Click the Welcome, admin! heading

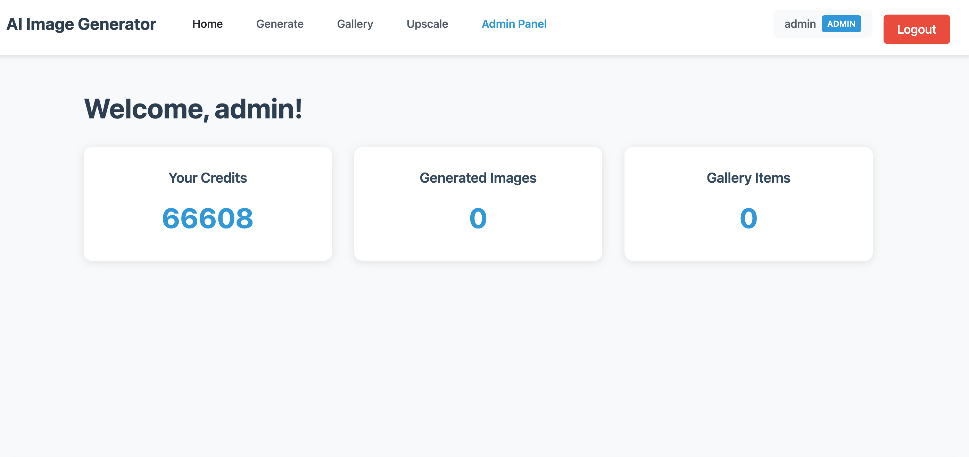tap(193, 108)
